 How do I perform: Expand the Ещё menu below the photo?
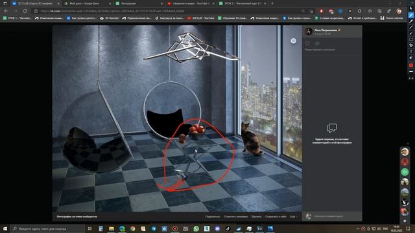click(x=293, y=217)
